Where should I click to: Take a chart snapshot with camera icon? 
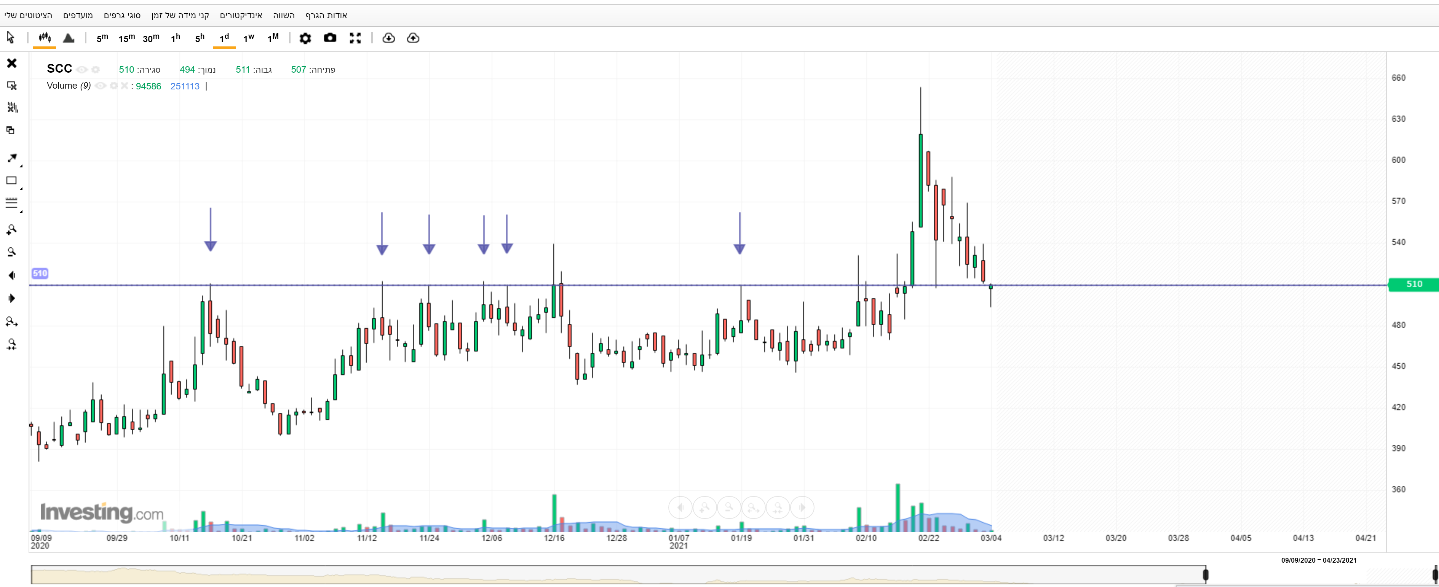click(330, 38)
